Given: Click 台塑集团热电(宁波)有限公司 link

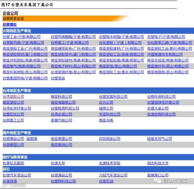Looking at the screenshot, I should 25,78.
